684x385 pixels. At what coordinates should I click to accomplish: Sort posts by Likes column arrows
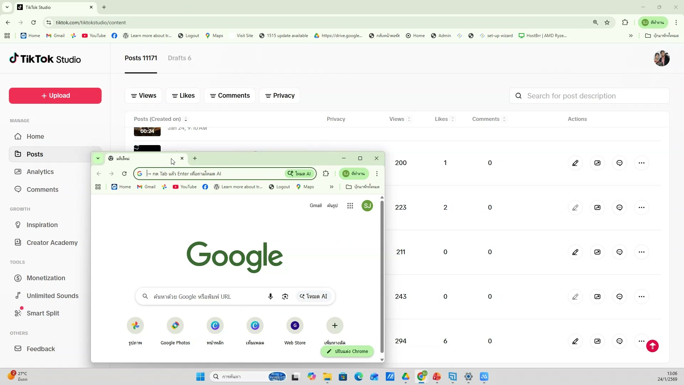pos(452,119)
